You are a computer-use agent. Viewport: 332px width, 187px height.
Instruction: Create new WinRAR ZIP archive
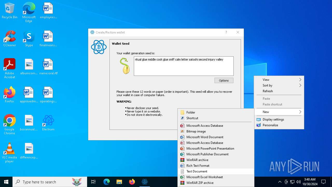click(216, 183)
